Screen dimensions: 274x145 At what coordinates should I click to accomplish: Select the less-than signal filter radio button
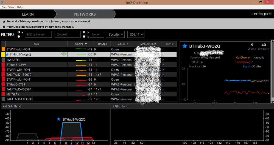tap(84, 36)
